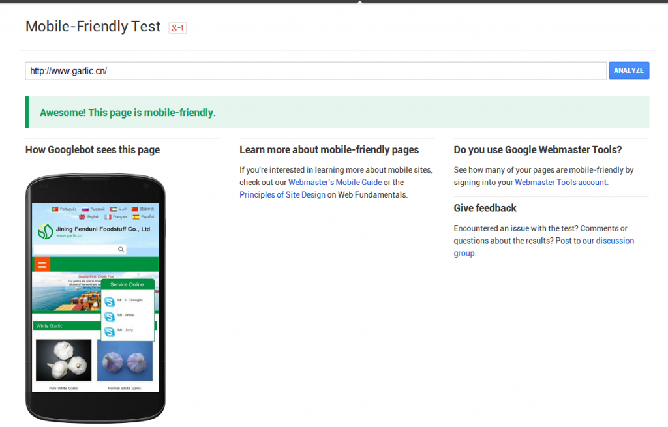Viewport: 668px width, 427px height.
Task: Click Normal White Garlic thumbnail
Action: tap(125, 361)
